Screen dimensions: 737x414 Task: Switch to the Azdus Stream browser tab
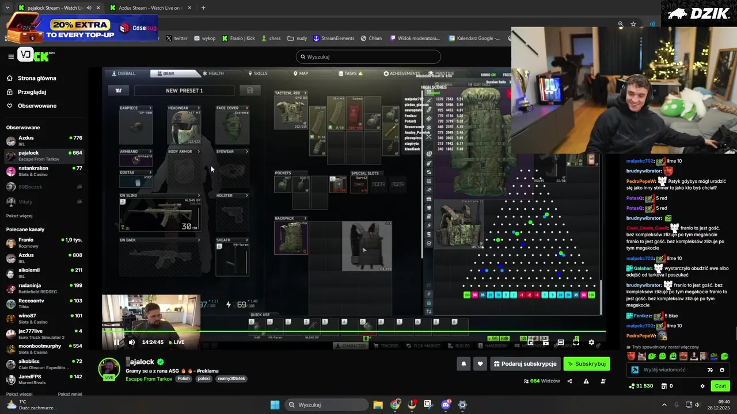point(150,8)
